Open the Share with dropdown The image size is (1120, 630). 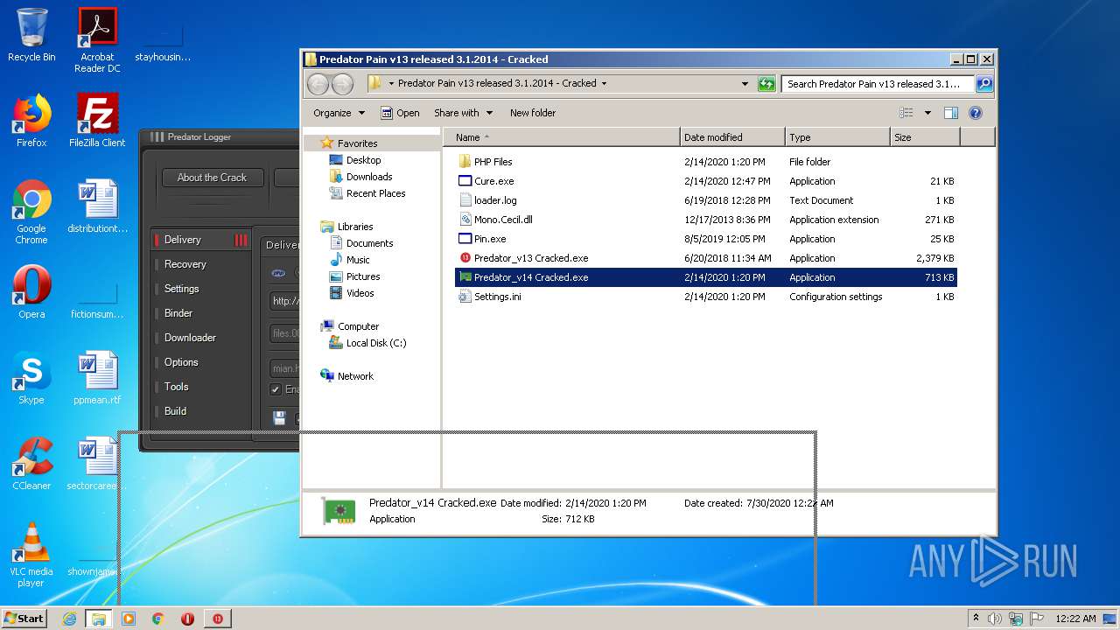463,113
